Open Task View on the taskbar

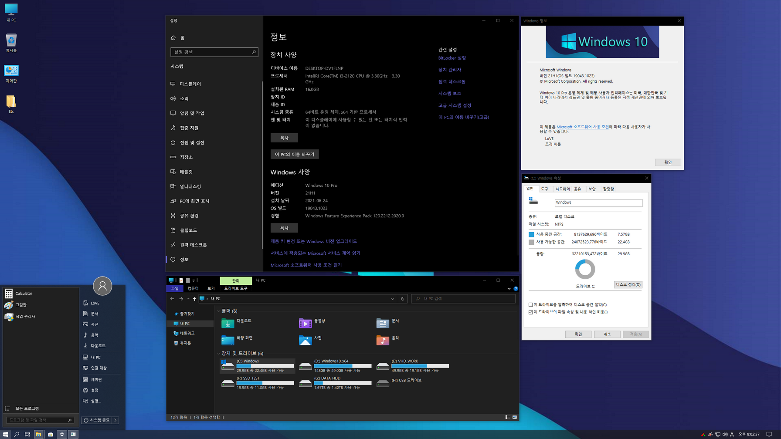pyautogui.click(x=27, y=434)
